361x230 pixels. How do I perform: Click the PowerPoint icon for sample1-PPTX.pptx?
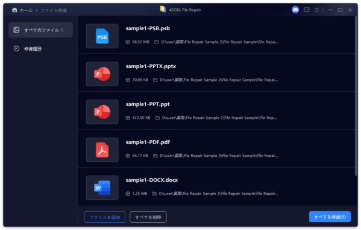[x=102, y=74]
